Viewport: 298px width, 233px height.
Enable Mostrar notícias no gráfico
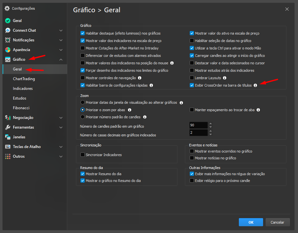pyautogui.click(x=192, y=158)
